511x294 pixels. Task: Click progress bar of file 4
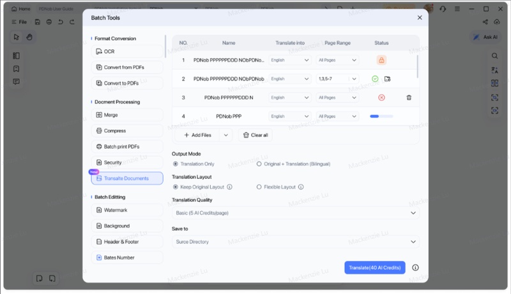click(381, 116)
